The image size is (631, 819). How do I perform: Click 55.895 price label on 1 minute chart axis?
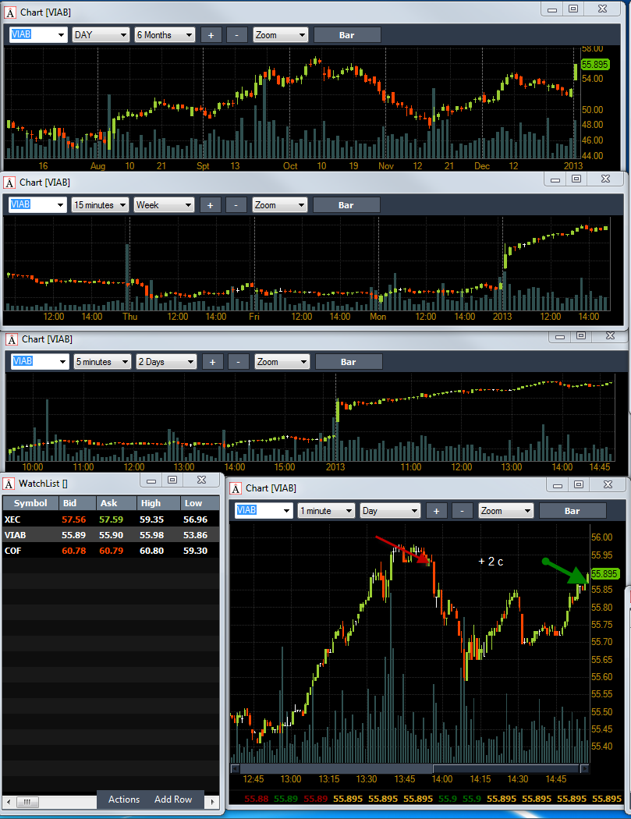click(x=604, y=573)
